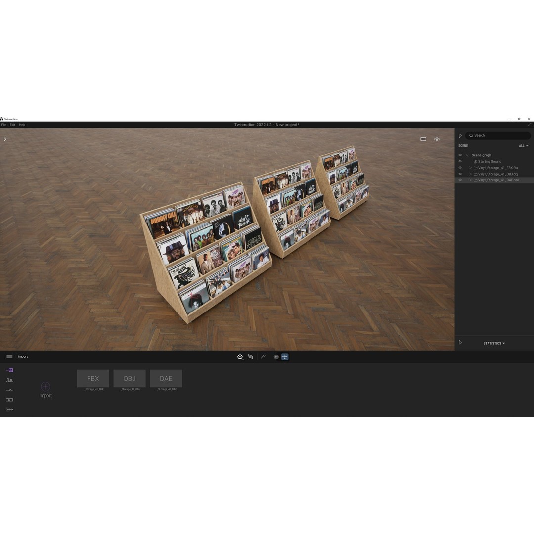Collapse the left panel with the arrow

[x=5, y=139]
